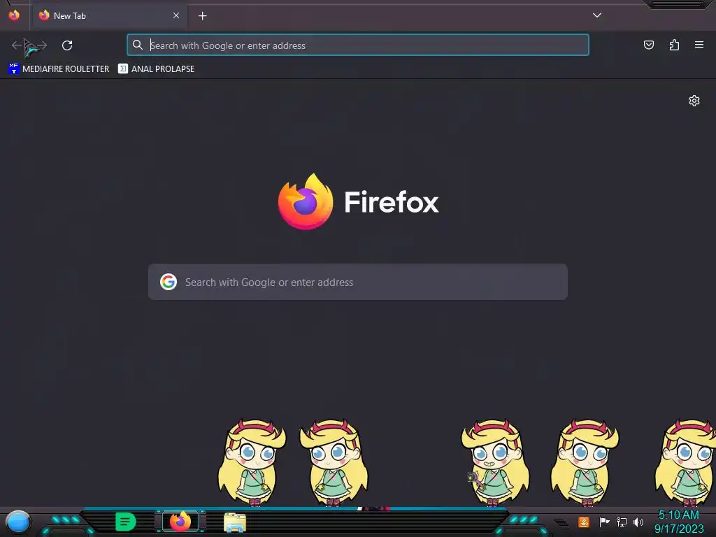
Task: Close the New Tab tab
Action: [x=176, y=15]
